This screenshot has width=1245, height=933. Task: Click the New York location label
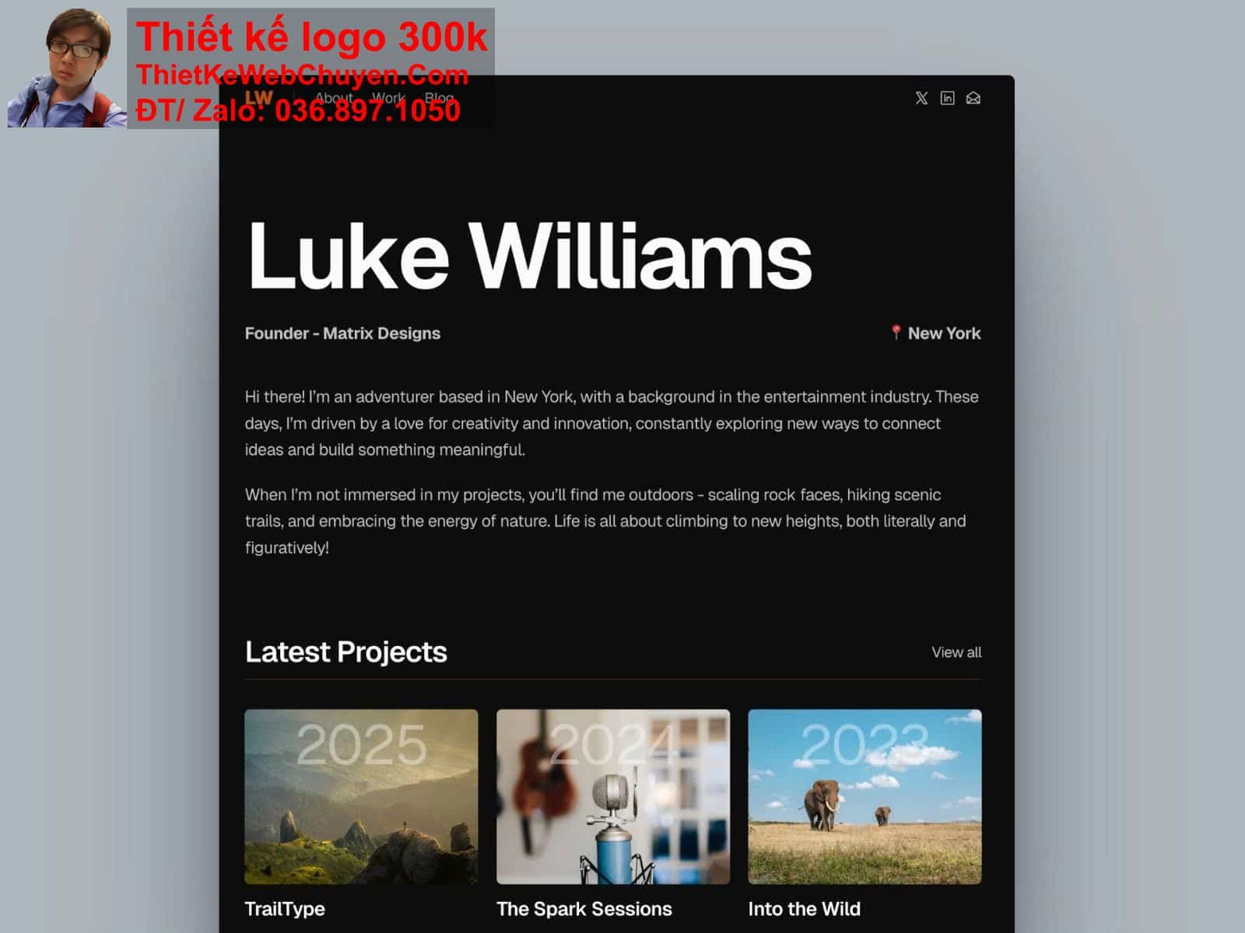[944, 333]
